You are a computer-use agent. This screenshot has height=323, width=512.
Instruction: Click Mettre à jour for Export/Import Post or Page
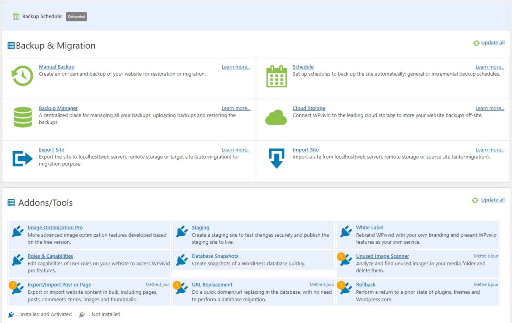click(x=158, y=285)
